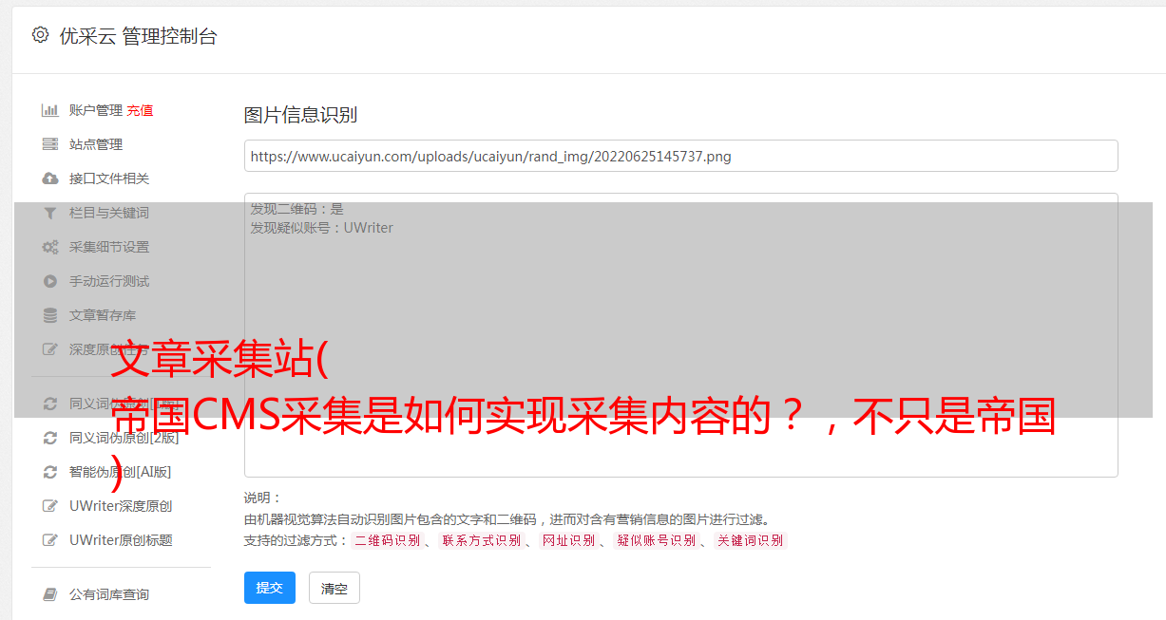Click the refresh icon for 同义词伪原创[2版]
Screen dimensions: 1166x620
pyautogui.click(x=50, y=438)
